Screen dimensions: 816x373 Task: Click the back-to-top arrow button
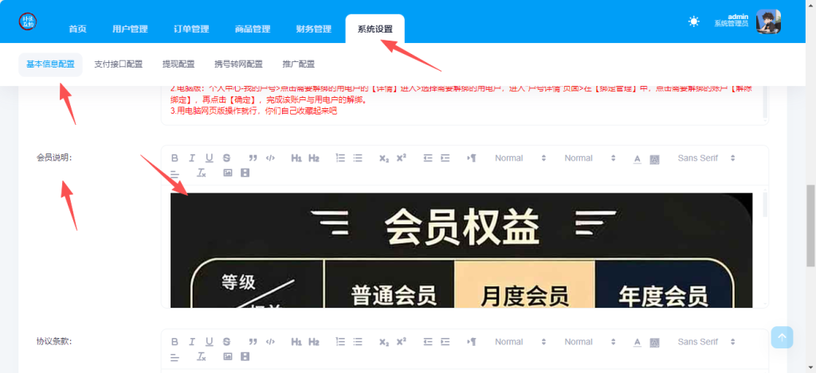783,337
